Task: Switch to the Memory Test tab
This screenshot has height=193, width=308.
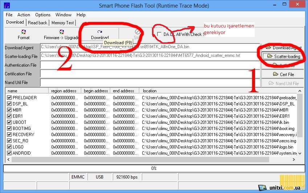Action: pyautogui.click(x=62, y=23)
